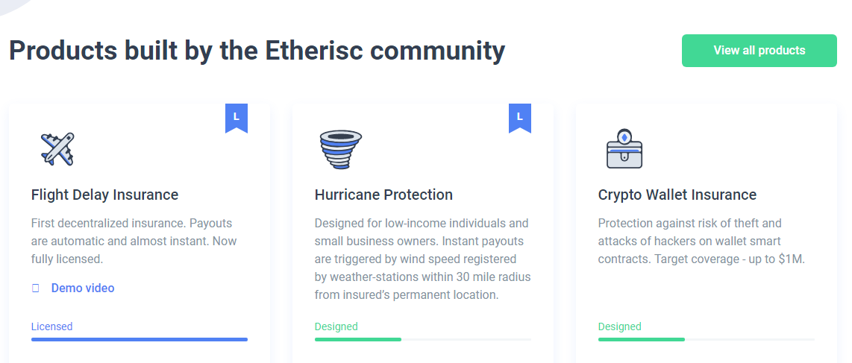
Task: Click the small video icon beside Demo video
Action: 36,288
